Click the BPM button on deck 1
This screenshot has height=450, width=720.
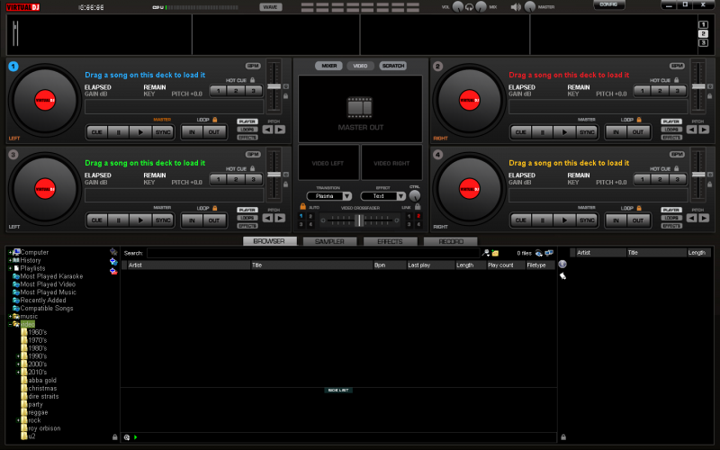pyautogui.click(x=253, y=66)
